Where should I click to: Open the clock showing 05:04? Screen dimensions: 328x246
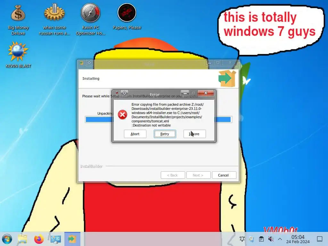[x=298, y=239]
